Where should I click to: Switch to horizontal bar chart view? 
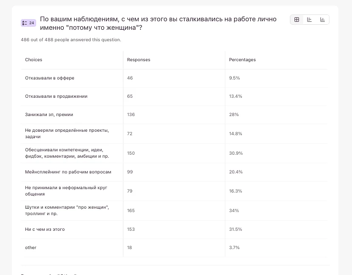coord(309,20)
